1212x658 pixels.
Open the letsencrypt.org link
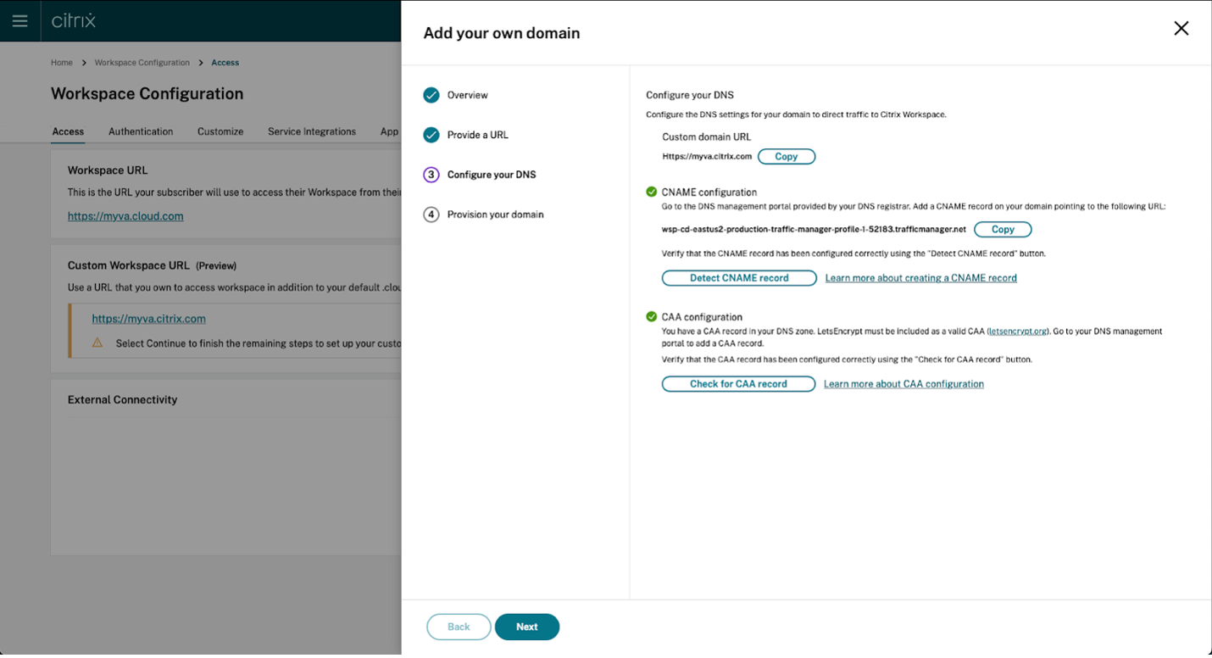1019,332
